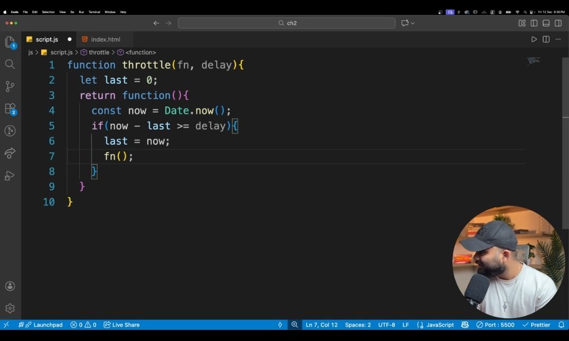The width and height of the screenshot is (569, 341).
Task: Run the code with the play icon
Action: (x=534, y=39)
